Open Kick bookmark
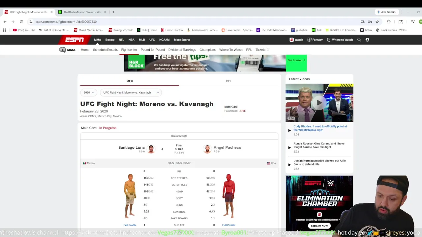 pyautogui.click(x=317, y=30)
